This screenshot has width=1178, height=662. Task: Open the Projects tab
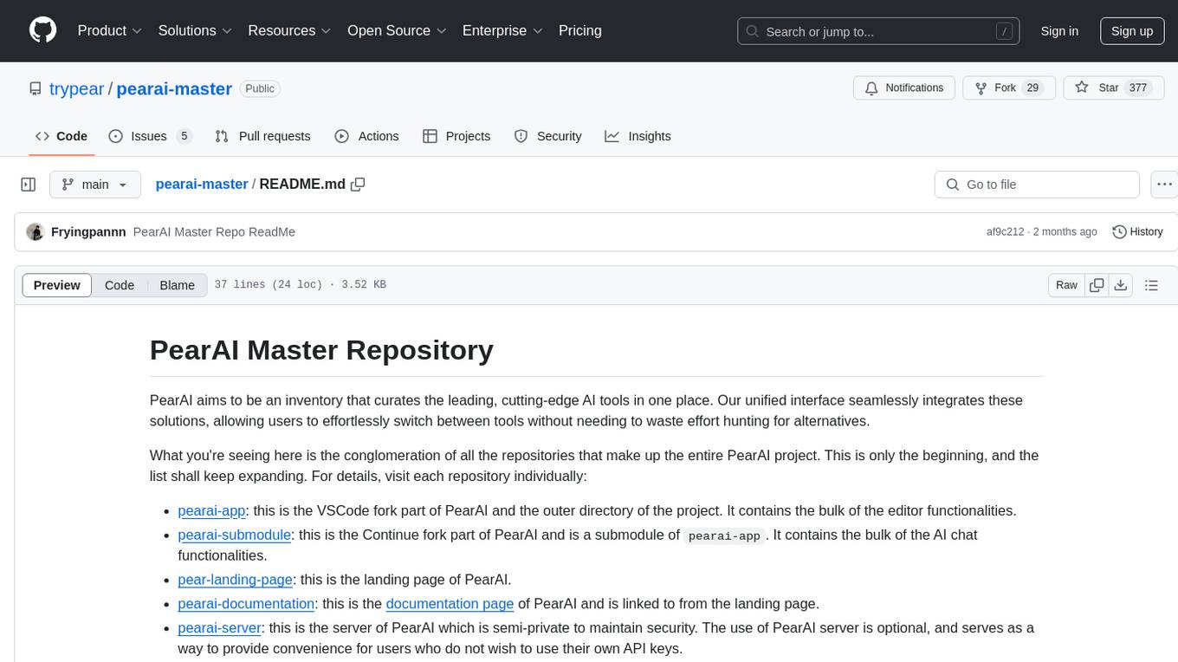pos(456,136)
